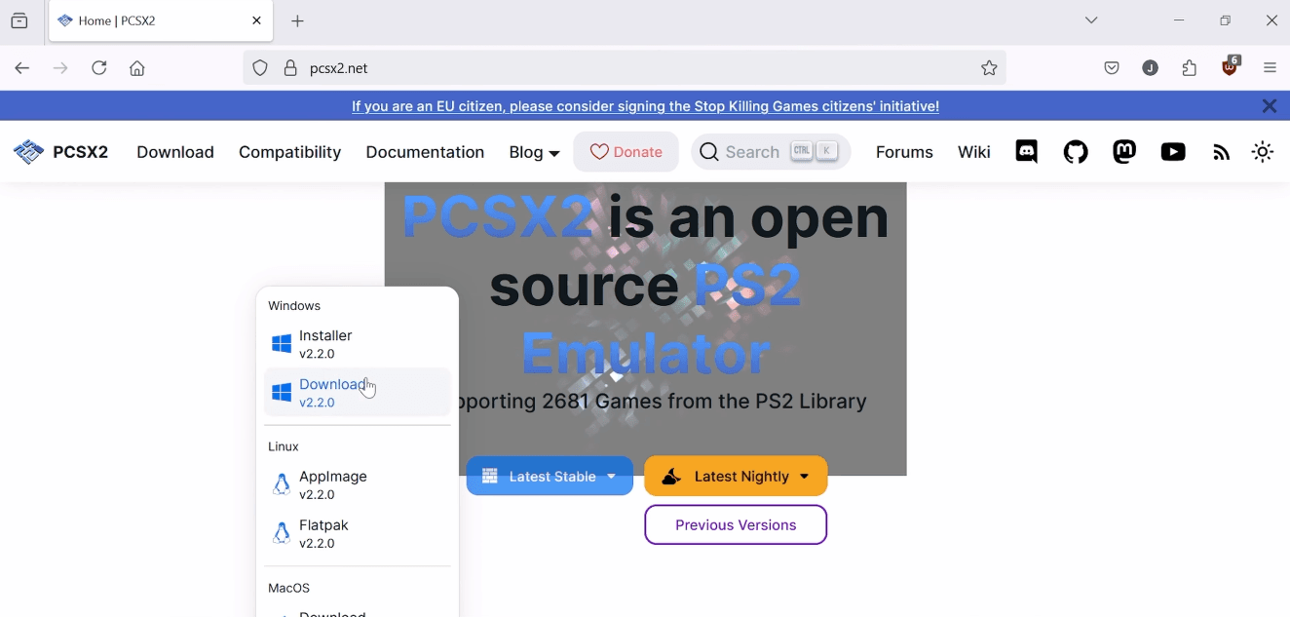The width and height of the screenshot is (1290, 617).
Task: Click the PCSX2 logo
Action: (60, 152)
